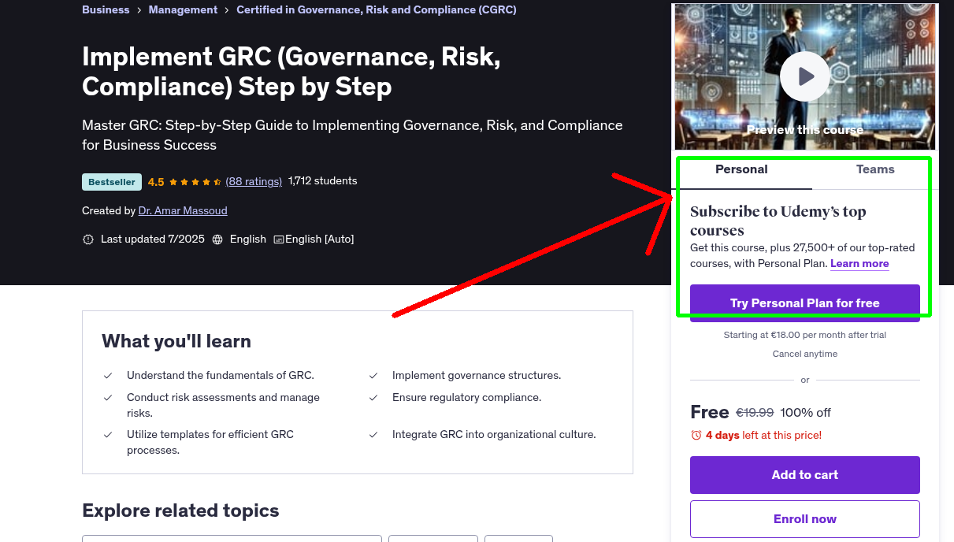This screenshot has height=542, width=954.
Task: Click the '100% off' discount text
Action: (x=806, y=413)
